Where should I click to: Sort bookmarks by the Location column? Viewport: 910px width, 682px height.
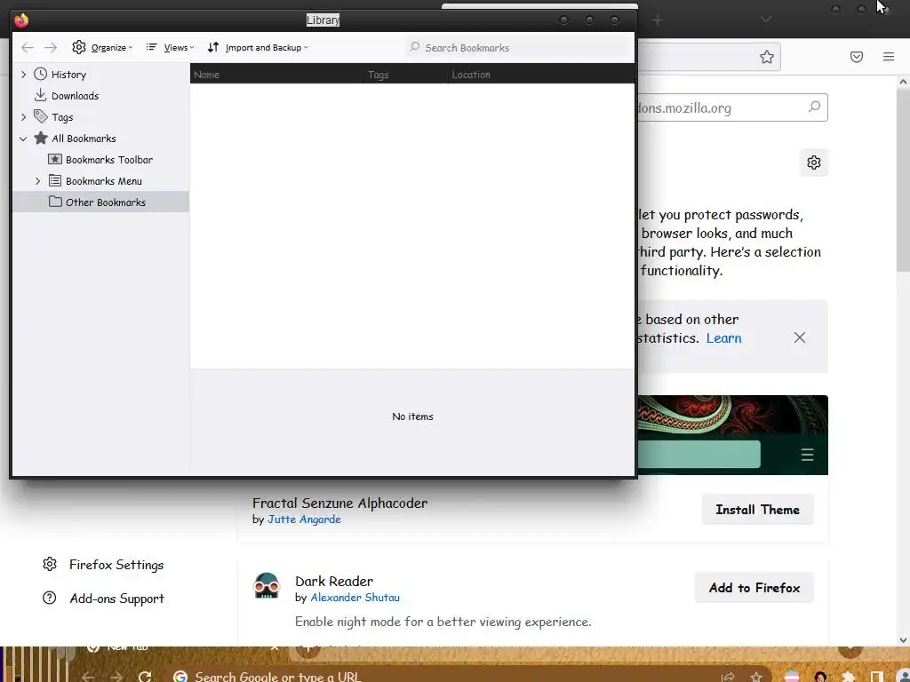(x=541, y=75)
